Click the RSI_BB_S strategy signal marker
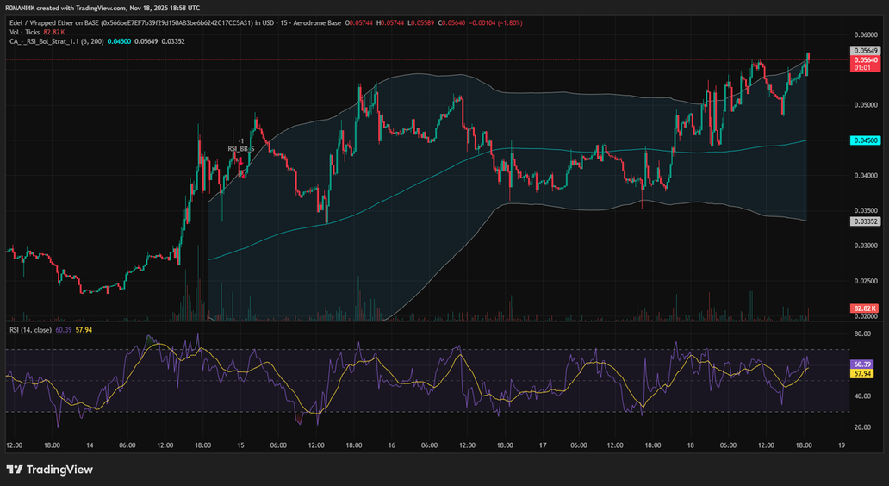 coord(240,148)
